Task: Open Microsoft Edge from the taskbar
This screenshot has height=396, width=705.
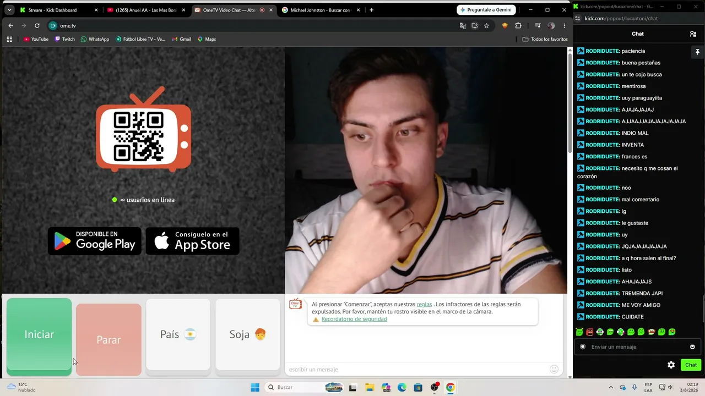Action: [x=402, y=387]
